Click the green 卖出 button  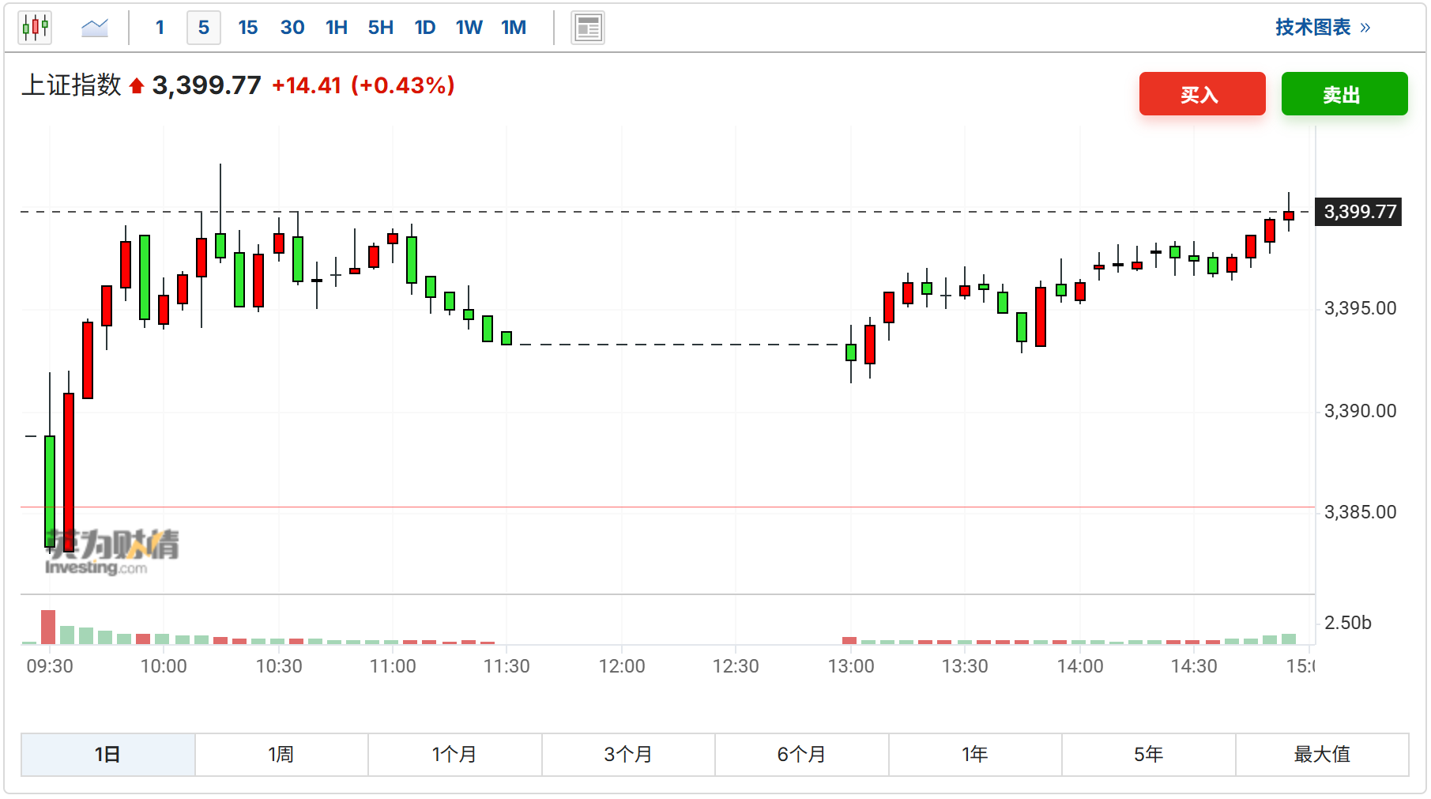[1344, 94]
